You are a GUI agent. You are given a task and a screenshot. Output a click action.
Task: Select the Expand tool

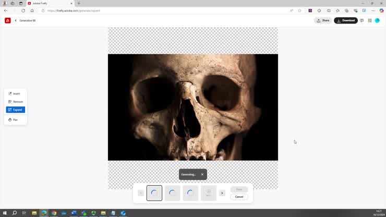tap(15, 110)
